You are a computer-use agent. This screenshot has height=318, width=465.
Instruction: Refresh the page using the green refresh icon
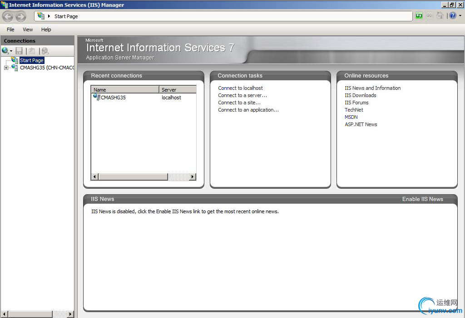[x=419, y=16]
